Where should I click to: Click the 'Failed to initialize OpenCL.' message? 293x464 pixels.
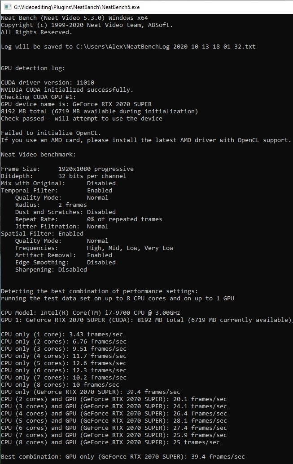pos(51,133)
